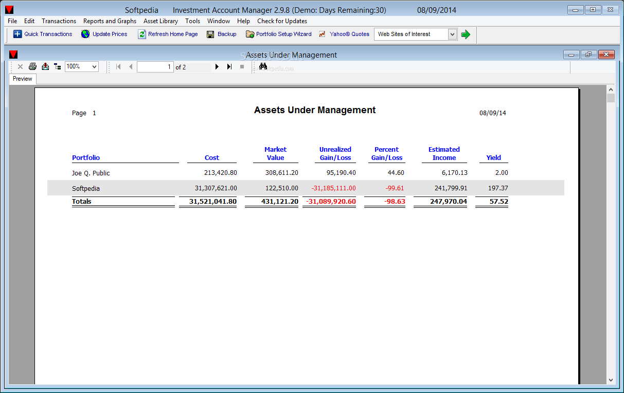
Task: Click the market value 122,510.00
Action: click(282, 188)
